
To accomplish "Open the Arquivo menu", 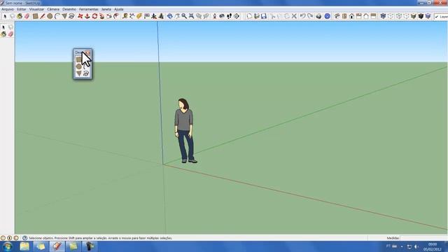I will click(x=8, y=9).
